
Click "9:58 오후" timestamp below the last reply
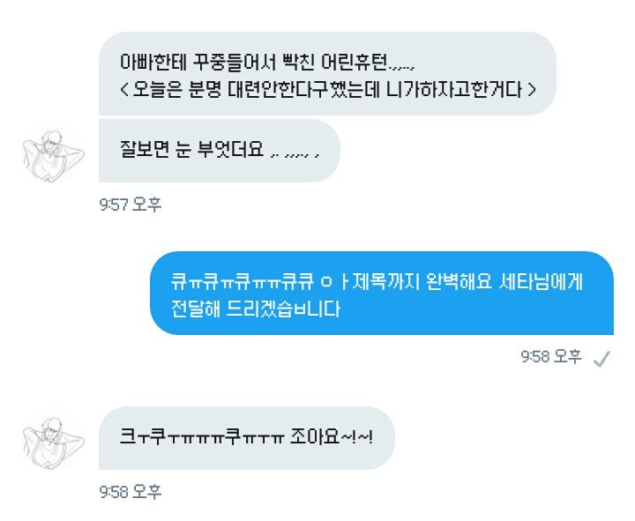(x=131, y=492)
